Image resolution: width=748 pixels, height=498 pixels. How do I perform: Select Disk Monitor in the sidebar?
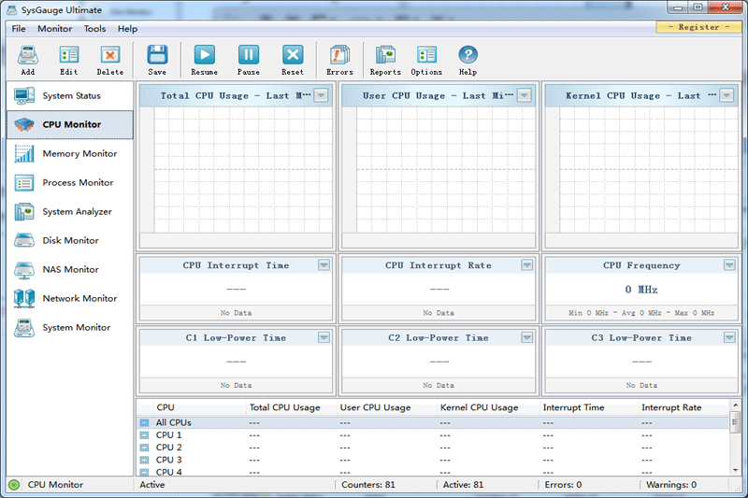click(70, 241)
